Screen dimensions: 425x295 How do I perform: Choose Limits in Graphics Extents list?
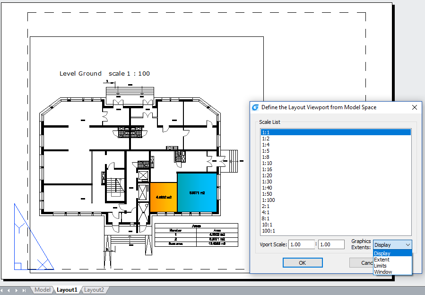pos(392,266)
